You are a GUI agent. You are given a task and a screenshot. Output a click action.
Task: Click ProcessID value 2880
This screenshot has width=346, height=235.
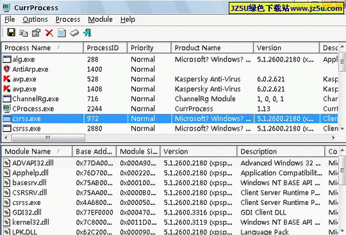94,128
